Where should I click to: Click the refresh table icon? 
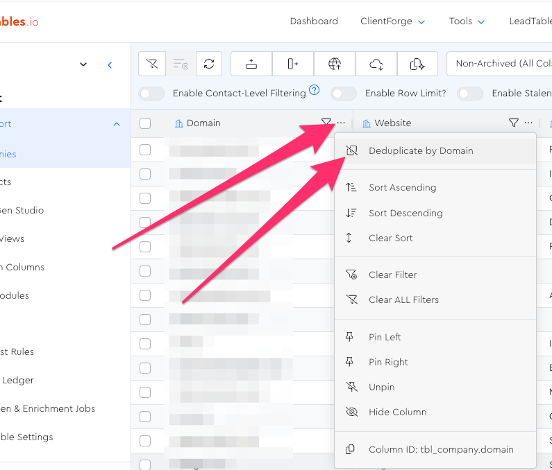click(209, 64)
